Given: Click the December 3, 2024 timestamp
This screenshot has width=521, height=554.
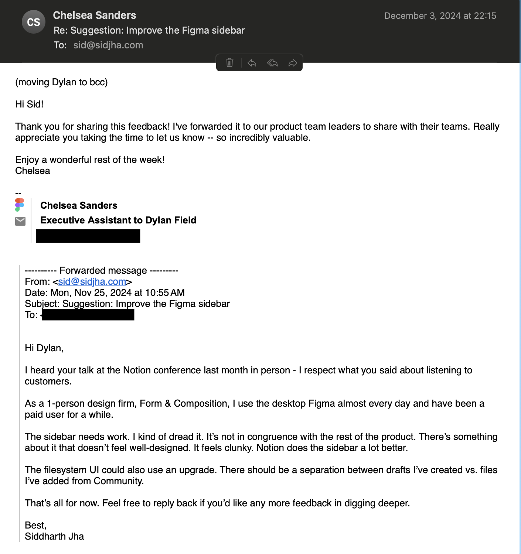Looking at the screenshot, I should 440,16.
